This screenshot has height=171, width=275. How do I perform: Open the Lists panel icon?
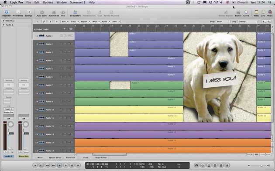click(263, 12)
